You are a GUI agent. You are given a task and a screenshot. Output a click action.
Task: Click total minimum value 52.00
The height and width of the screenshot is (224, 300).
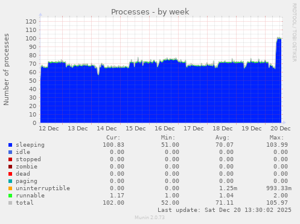point(170,203)
